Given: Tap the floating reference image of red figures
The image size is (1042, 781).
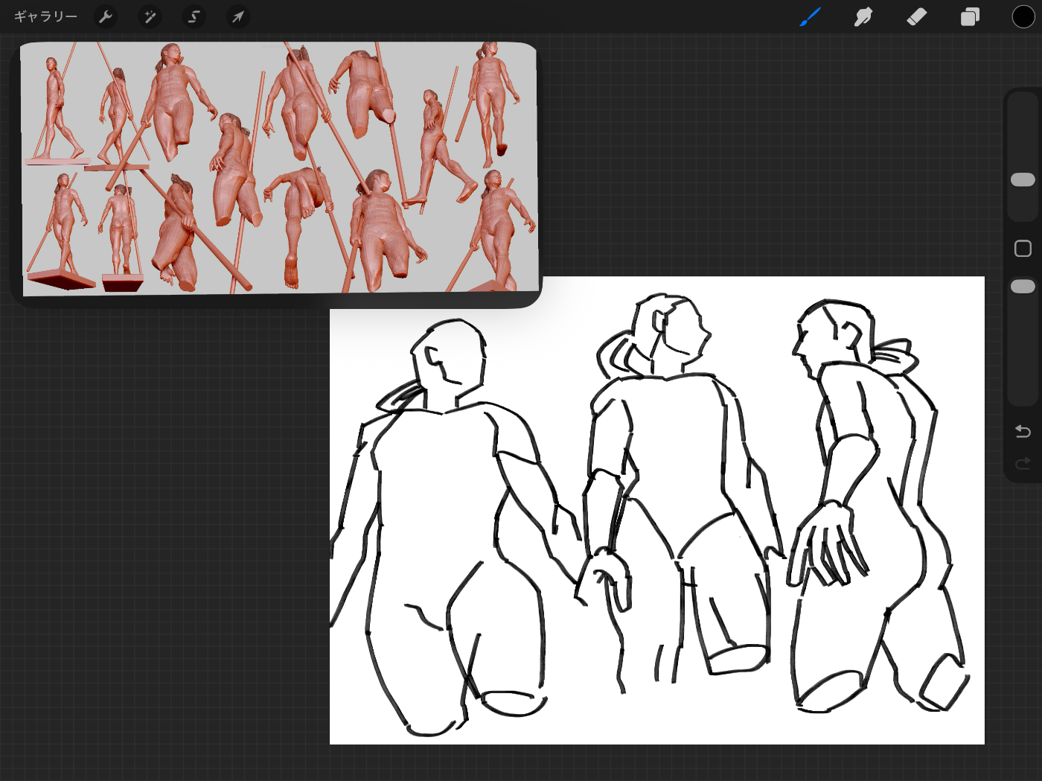Looking at the screenshot, I should pyautogui.click(x=279, y=168).
